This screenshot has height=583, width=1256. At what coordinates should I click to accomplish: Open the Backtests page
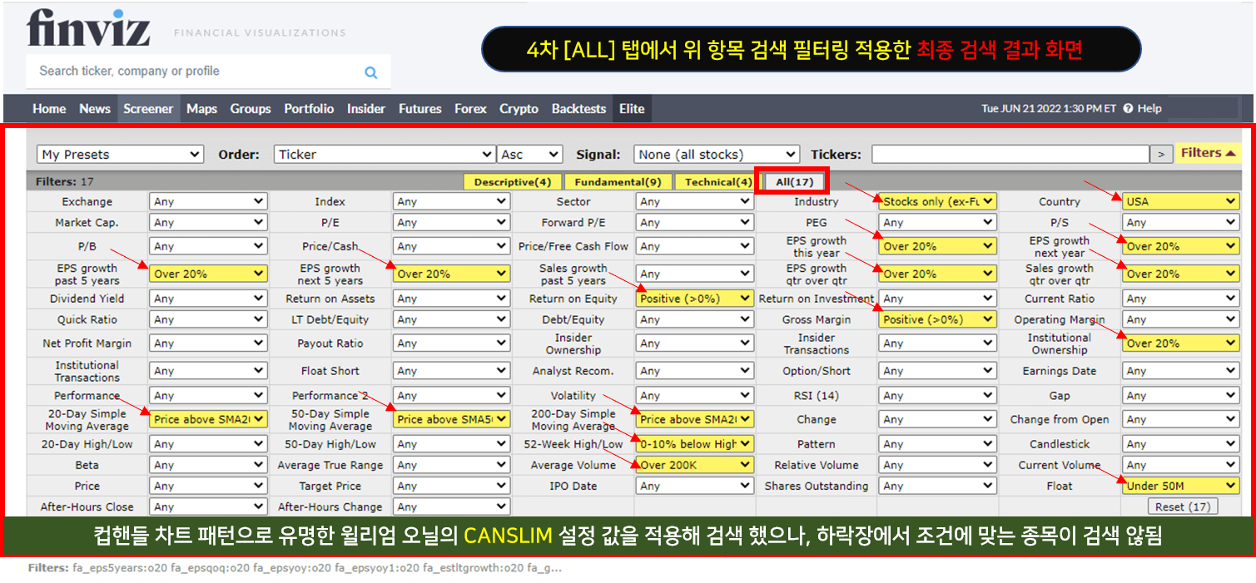point(578,109)
